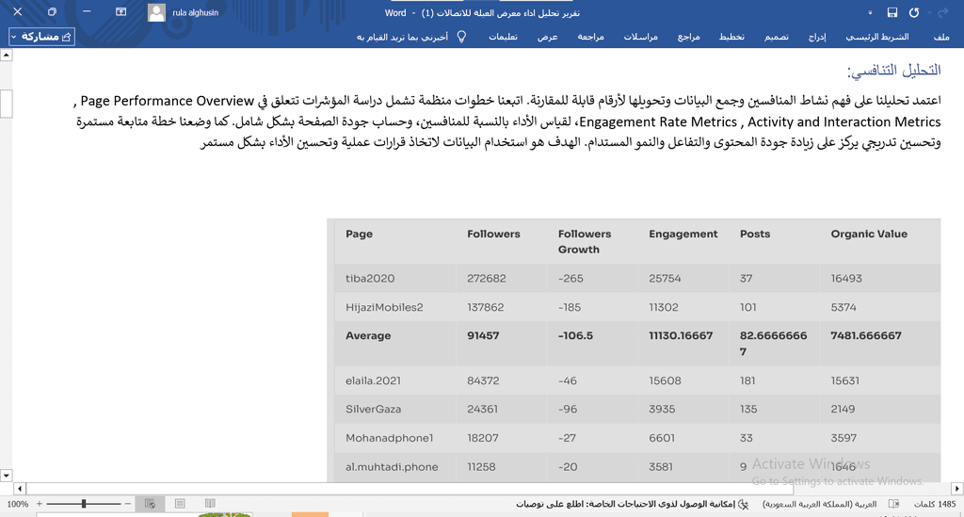964x517 pixels.
Task: Switch to the الشريط الرئيسي (Home) tab
Action: pos(876,37)
